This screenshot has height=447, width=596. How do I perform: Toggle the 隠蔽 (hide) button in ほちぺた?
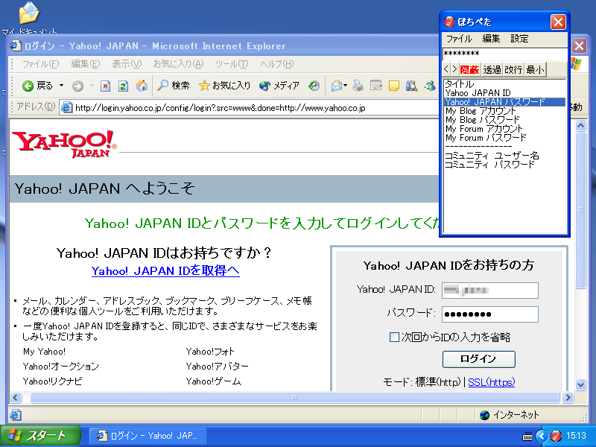click(469, 69)
